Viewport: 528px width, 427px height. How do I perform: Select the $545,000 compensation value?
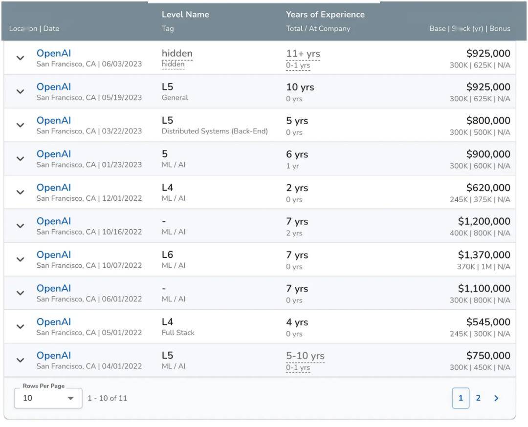488,322
